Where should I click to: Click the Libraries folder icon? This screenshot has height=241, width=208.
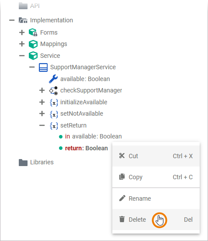(23, 163)
